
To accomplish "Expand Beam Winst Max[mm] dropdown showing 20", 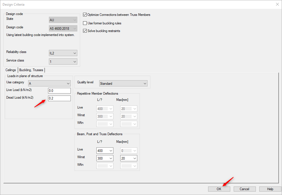I will pos(129,158).
